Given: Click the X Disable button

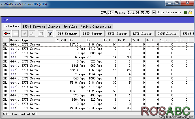Looking at the screenshot, I should pos(32,34).
